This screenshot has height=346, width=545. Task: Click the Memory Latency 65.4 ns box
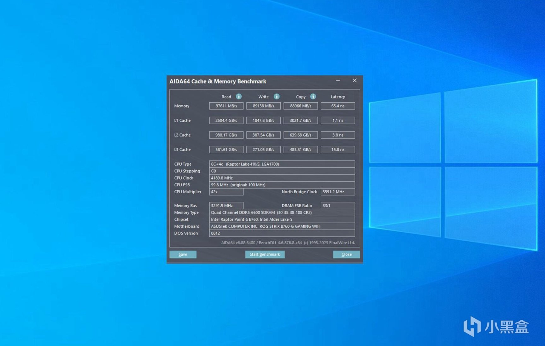coord(337,106)
